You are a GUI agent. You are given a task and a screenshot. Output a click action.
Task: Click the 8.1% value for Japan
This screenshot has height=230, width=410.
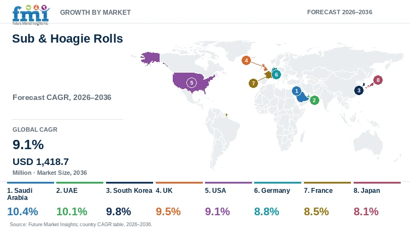[366, 211]
